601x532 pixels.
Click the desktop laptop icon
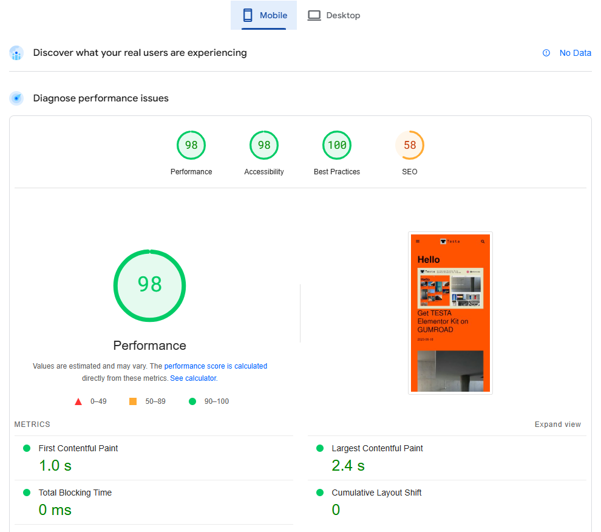point(314,15)
